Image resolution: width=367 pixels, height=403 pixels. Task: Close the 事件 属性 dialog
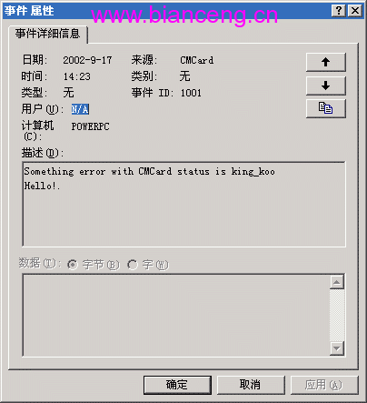click(x=355, y=11)
